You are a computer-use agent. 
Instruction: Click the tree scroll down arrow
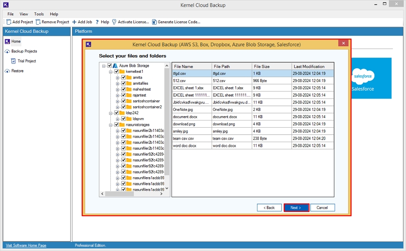[167, 188]
